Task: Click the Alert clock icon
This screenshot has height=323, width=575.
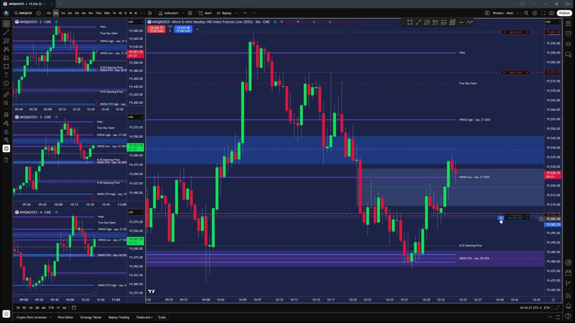Action: point(205,13)
